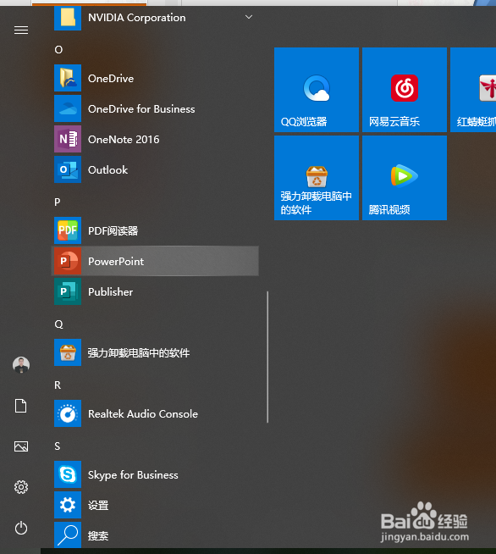Open 搜索 by its text label
This screenshot has width=496, height=554.
click(98, 535)
